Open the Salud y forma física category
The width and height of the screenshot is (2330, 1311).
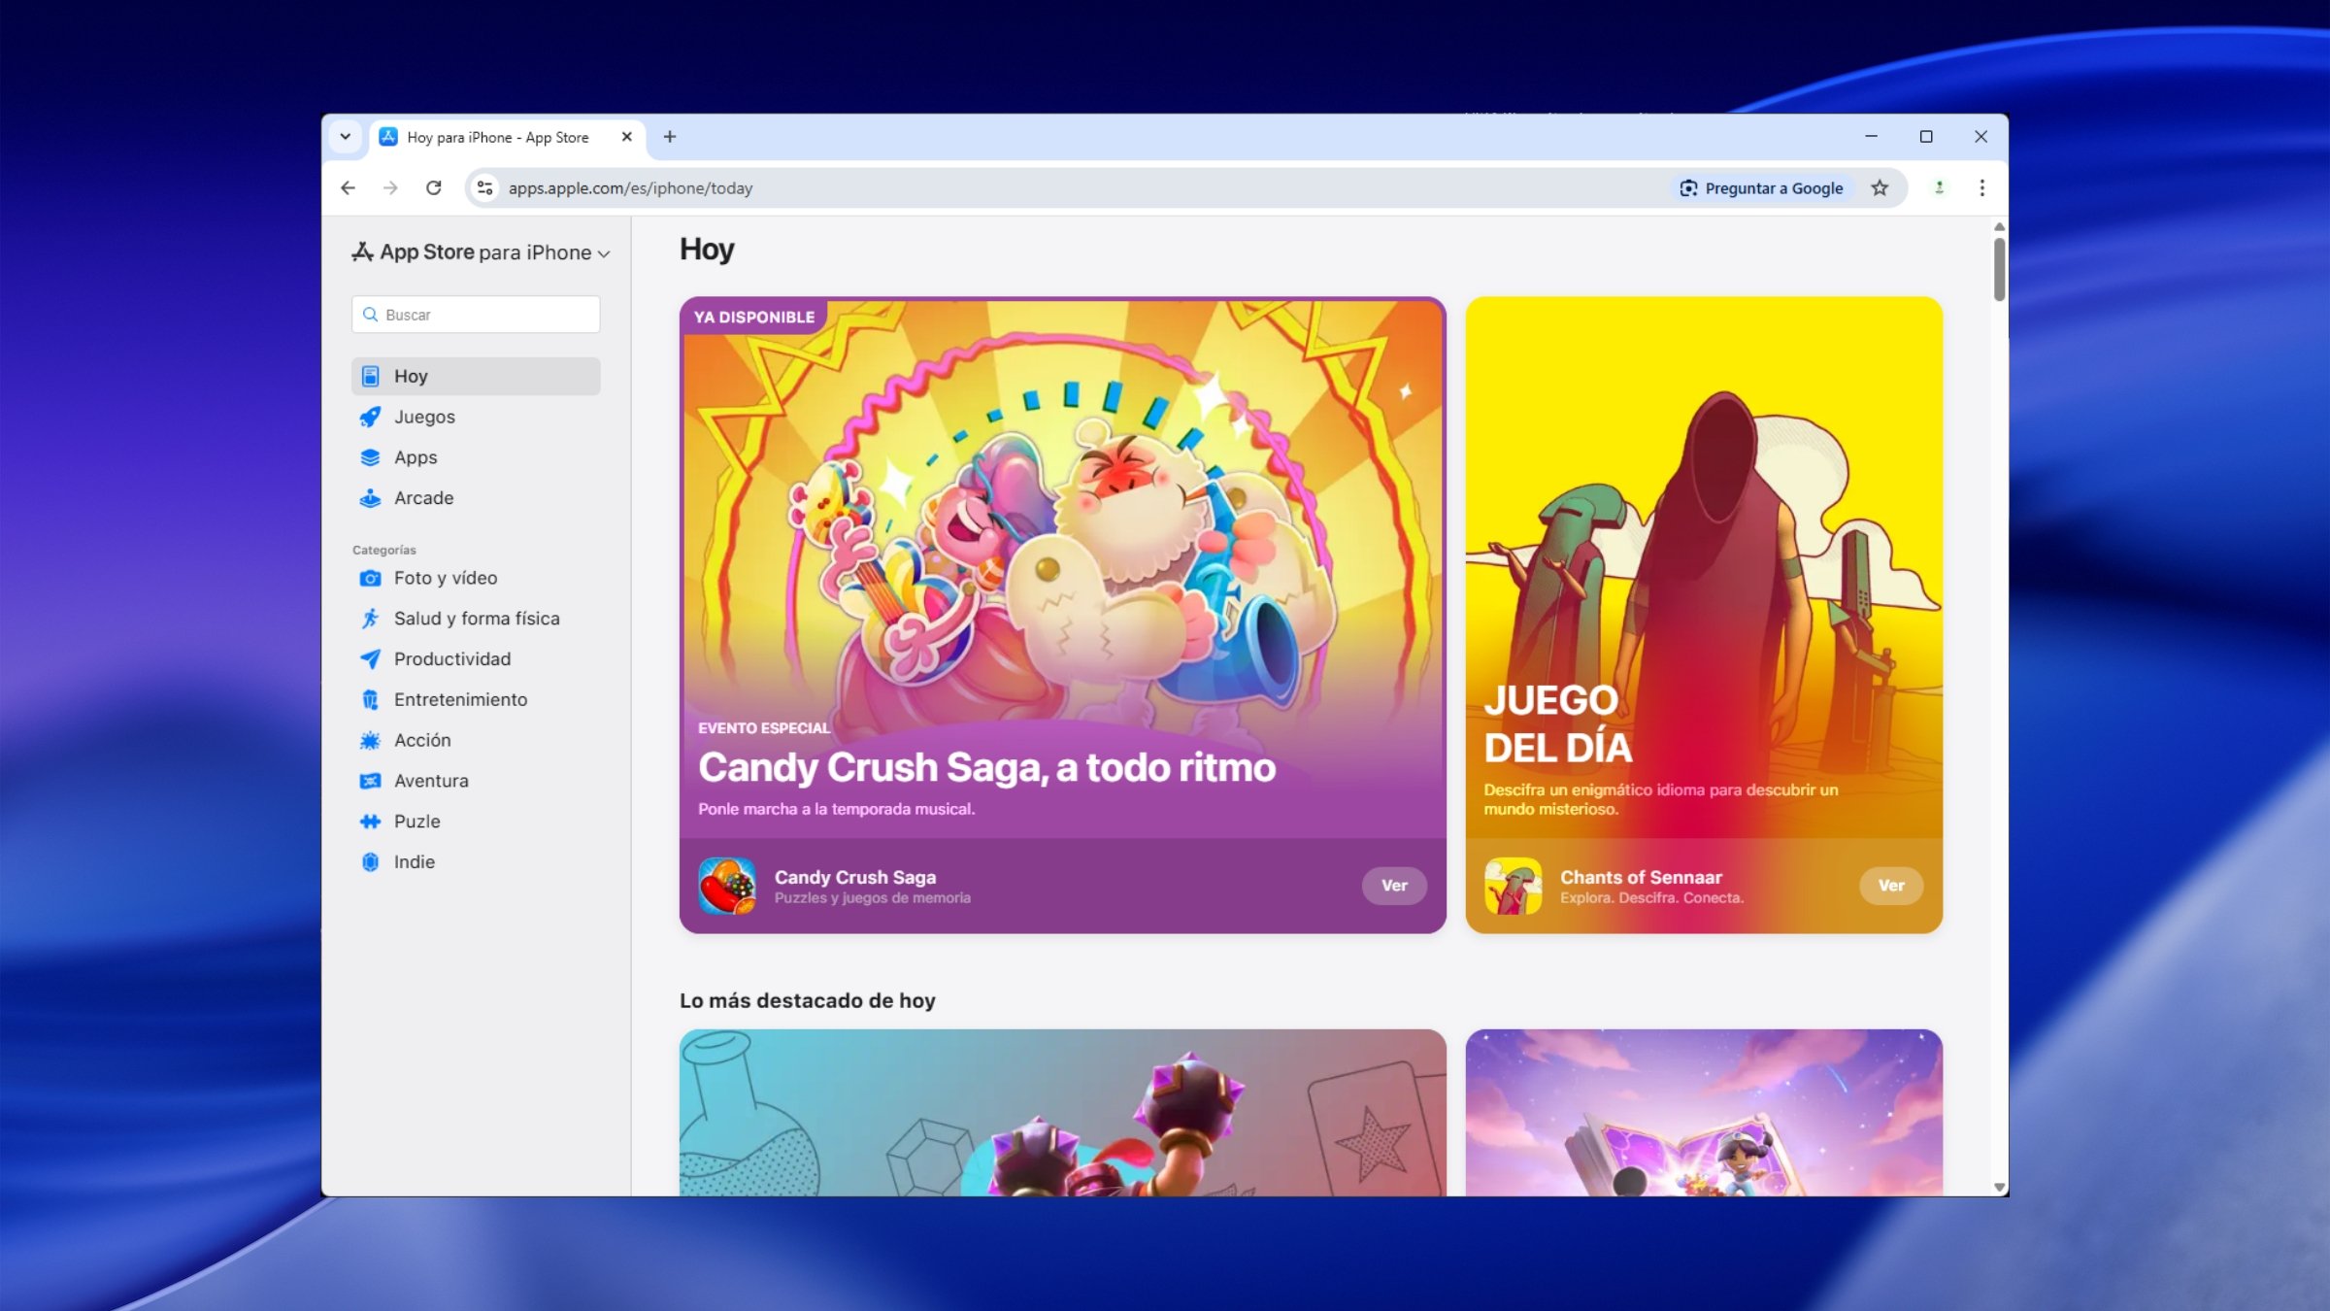click(476, 618)
